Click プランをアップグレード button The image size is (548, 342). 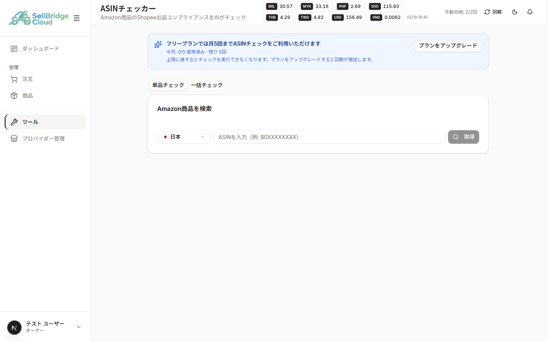click(x=448, y=46)
